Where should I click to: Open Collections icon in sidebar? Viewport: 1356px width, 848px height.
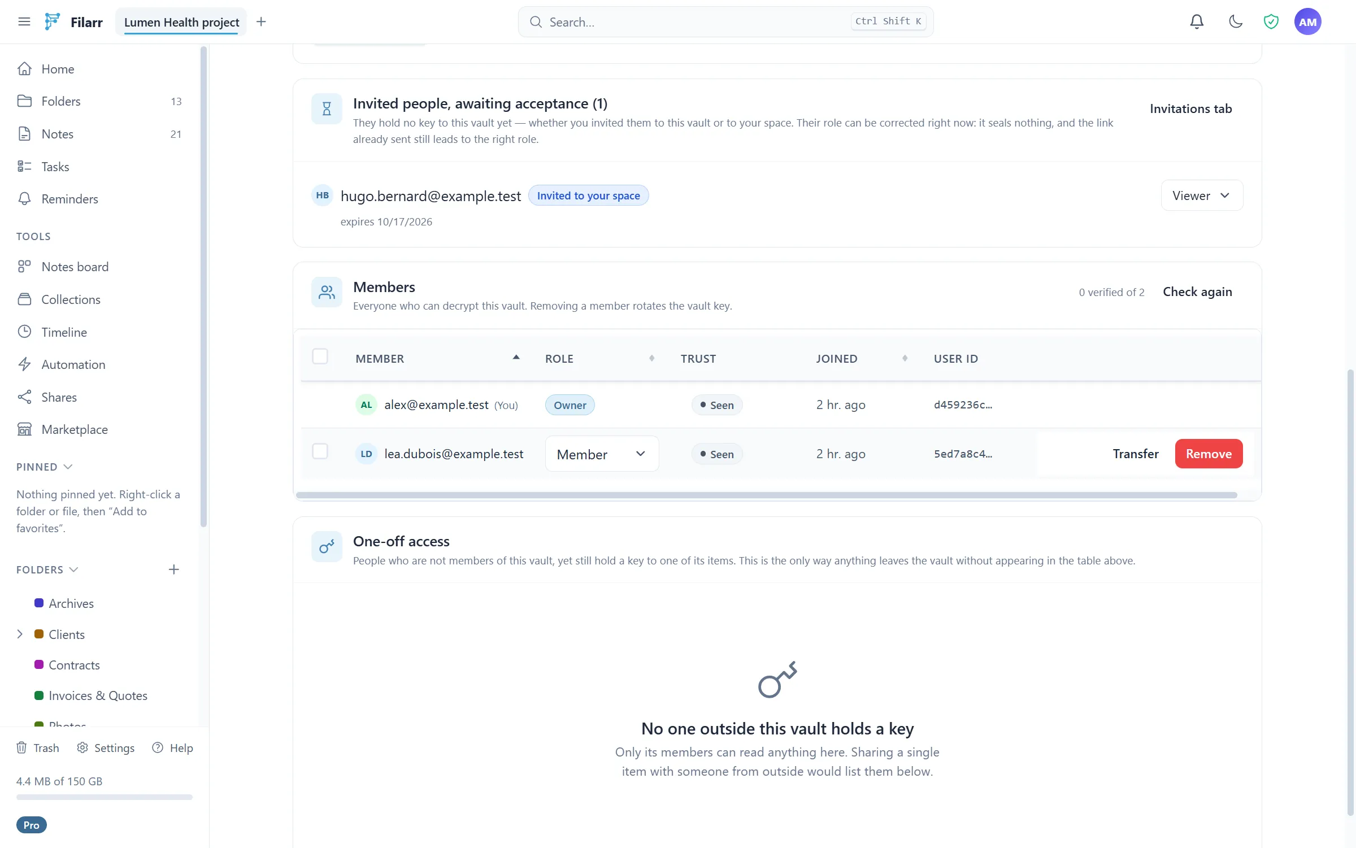[24, 299]
